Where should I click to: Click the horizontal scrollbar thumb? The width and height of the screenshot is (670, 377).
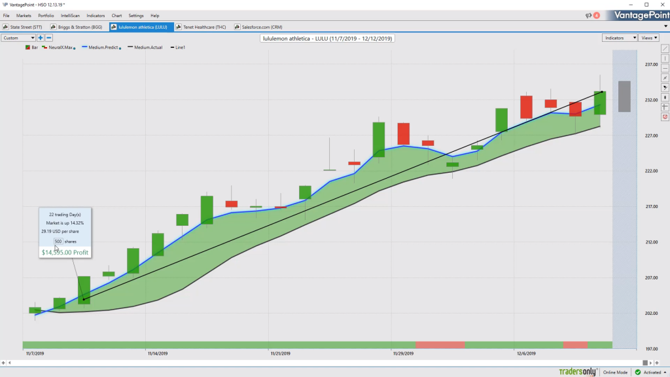point(645,363)
